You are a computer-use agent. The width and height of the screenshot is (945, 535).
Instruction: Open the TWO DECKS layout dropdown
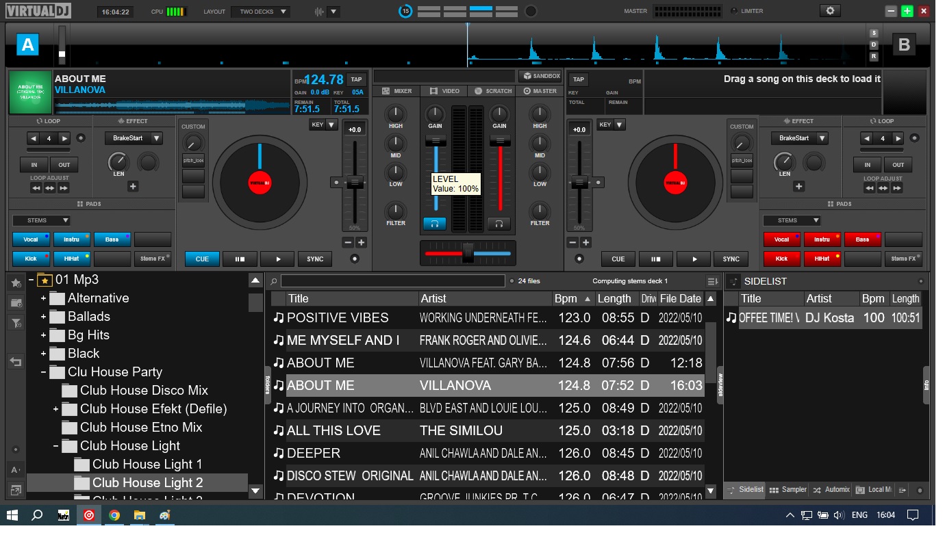coord(260,12)
